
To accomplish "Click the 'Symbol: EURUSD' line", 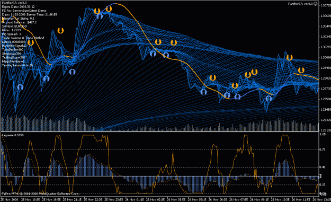I will click(x=14, y=26).
